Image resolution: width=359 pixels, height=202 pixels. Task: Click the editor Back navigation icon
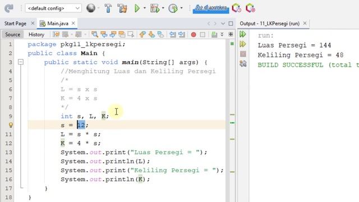point(66,35)
